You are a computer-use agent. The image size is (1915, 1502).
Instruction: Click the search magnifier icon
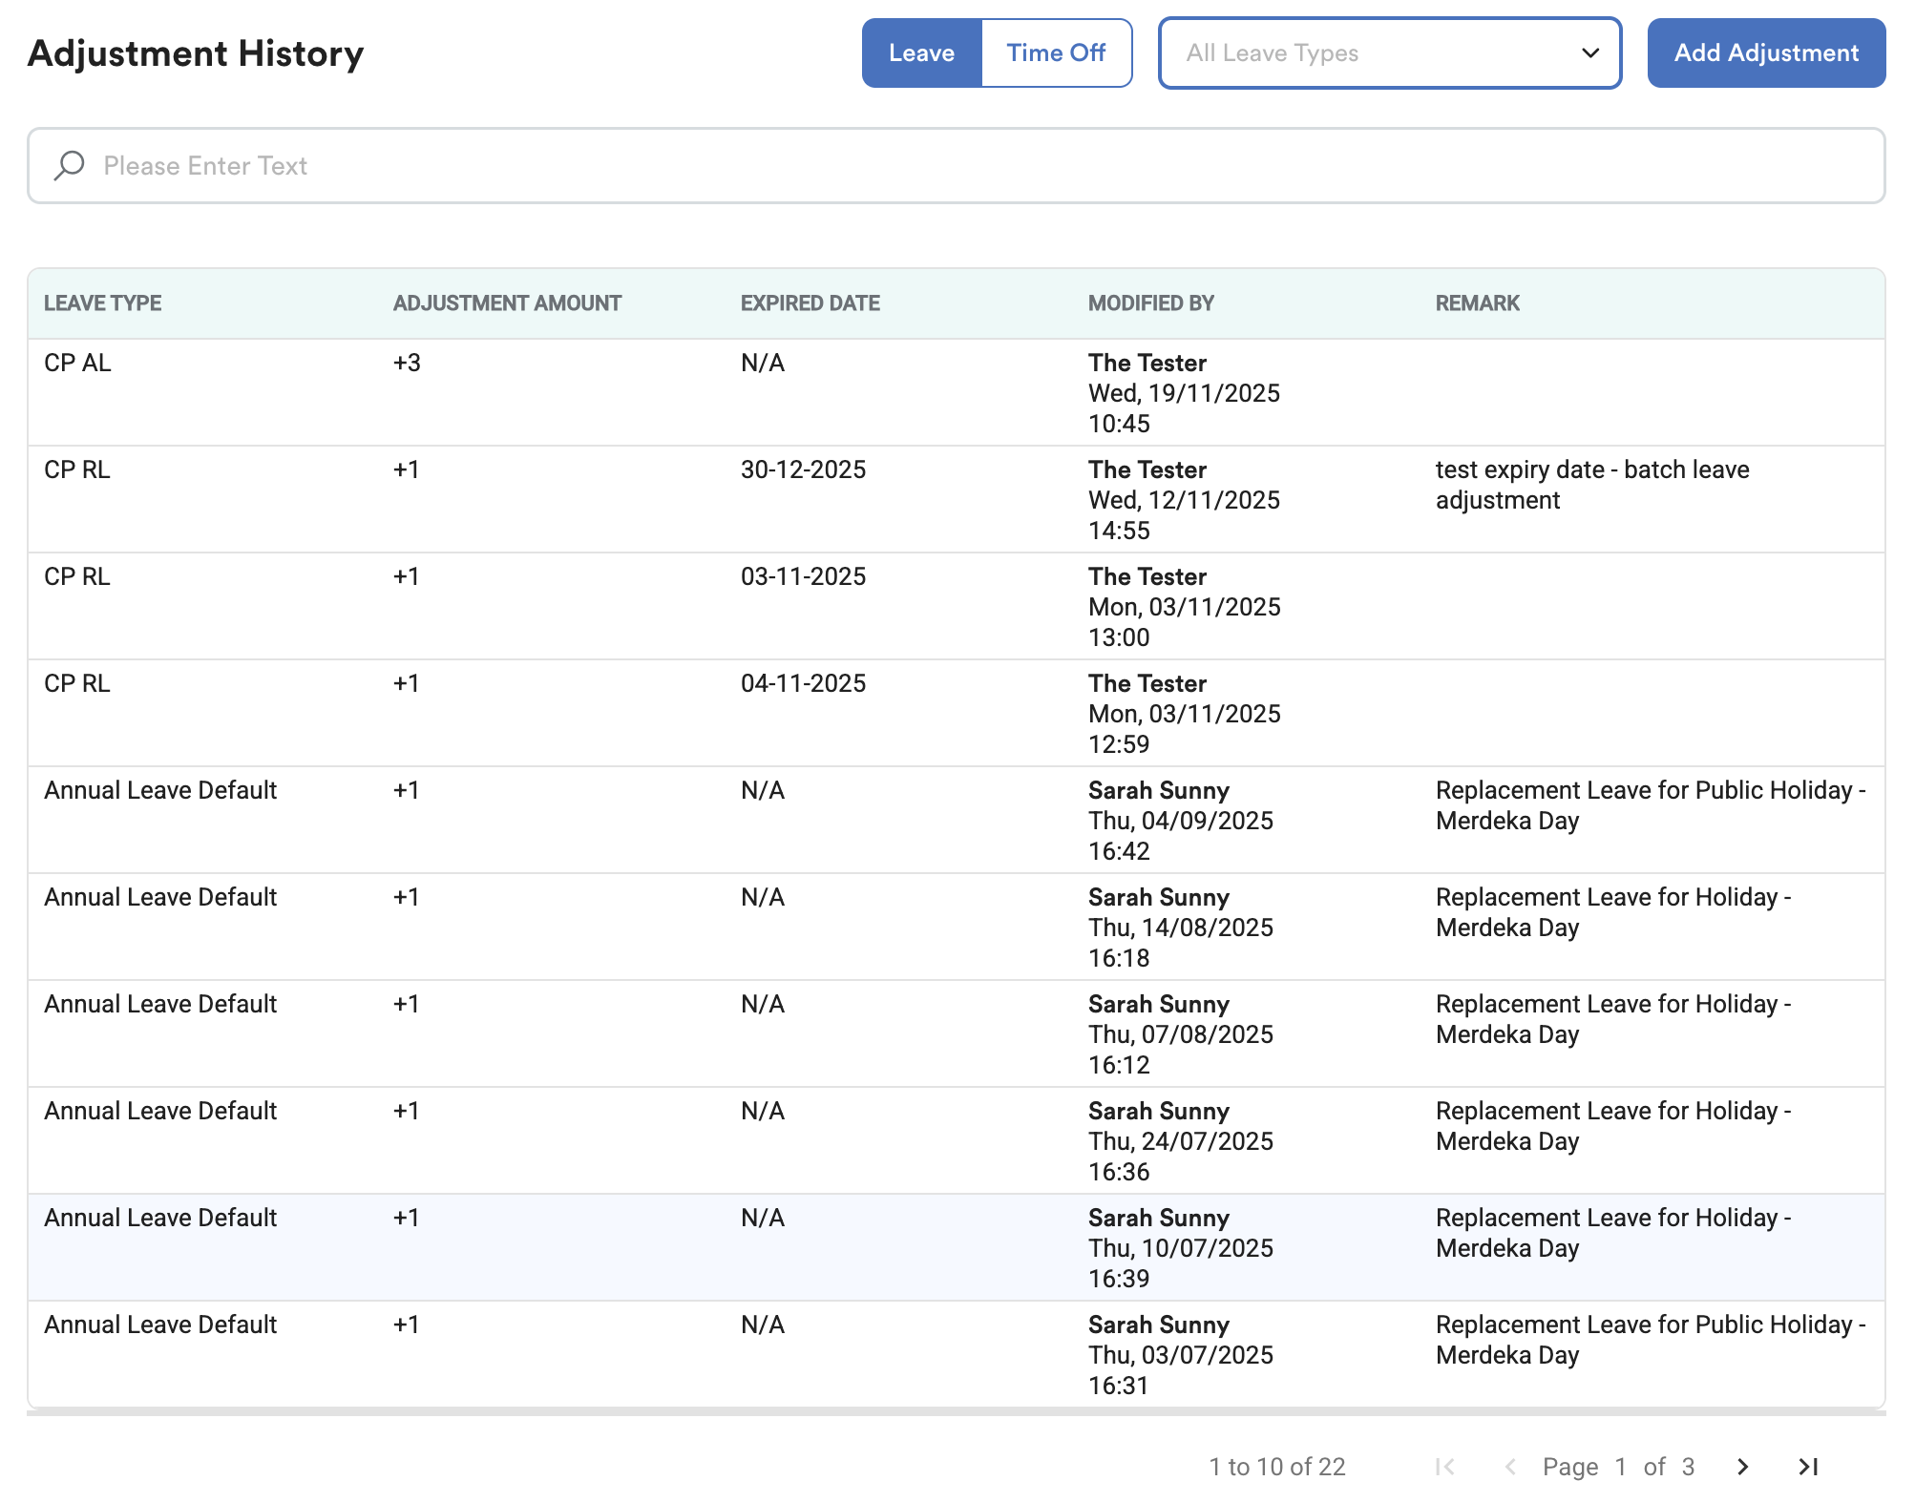pos(69,166)
